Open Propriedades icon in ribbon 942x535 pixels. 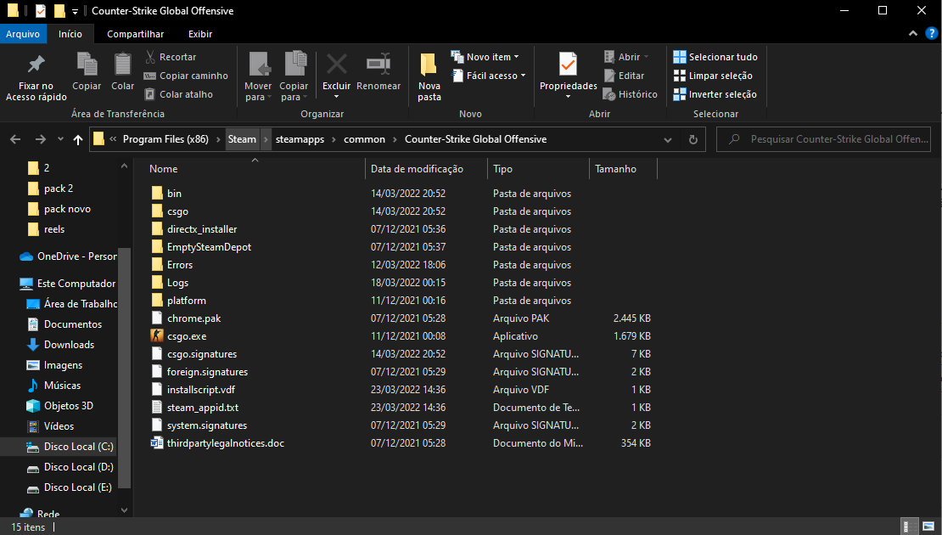568,65
